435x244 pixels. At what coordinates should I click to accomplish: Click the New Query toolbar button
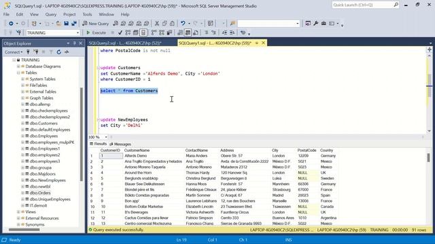point(96,24)
